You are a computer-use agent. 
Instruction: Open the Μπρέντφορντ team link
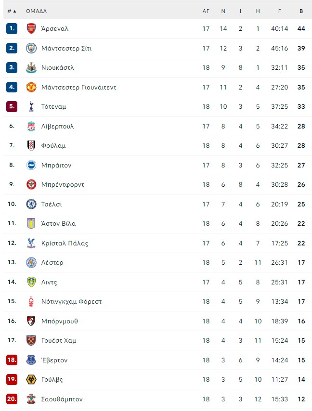tap(63, 184)
